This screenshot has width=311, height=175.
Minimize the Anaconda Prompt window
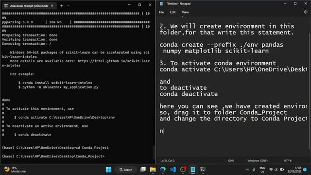point(129,5)
